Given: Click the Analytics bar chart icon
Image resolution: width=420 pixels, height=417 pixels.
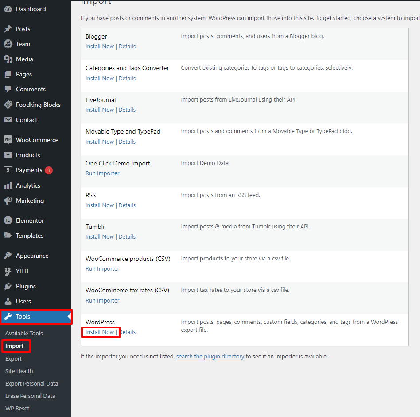Looking at the screenshot, I should [8, 185].
